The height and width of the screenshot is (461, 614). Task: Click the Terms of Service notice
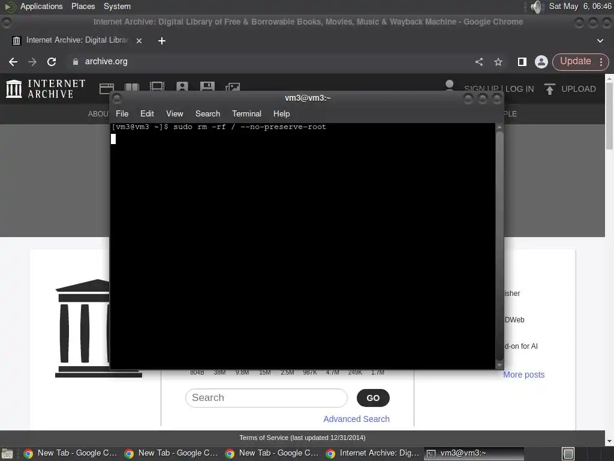click(302, 438)
